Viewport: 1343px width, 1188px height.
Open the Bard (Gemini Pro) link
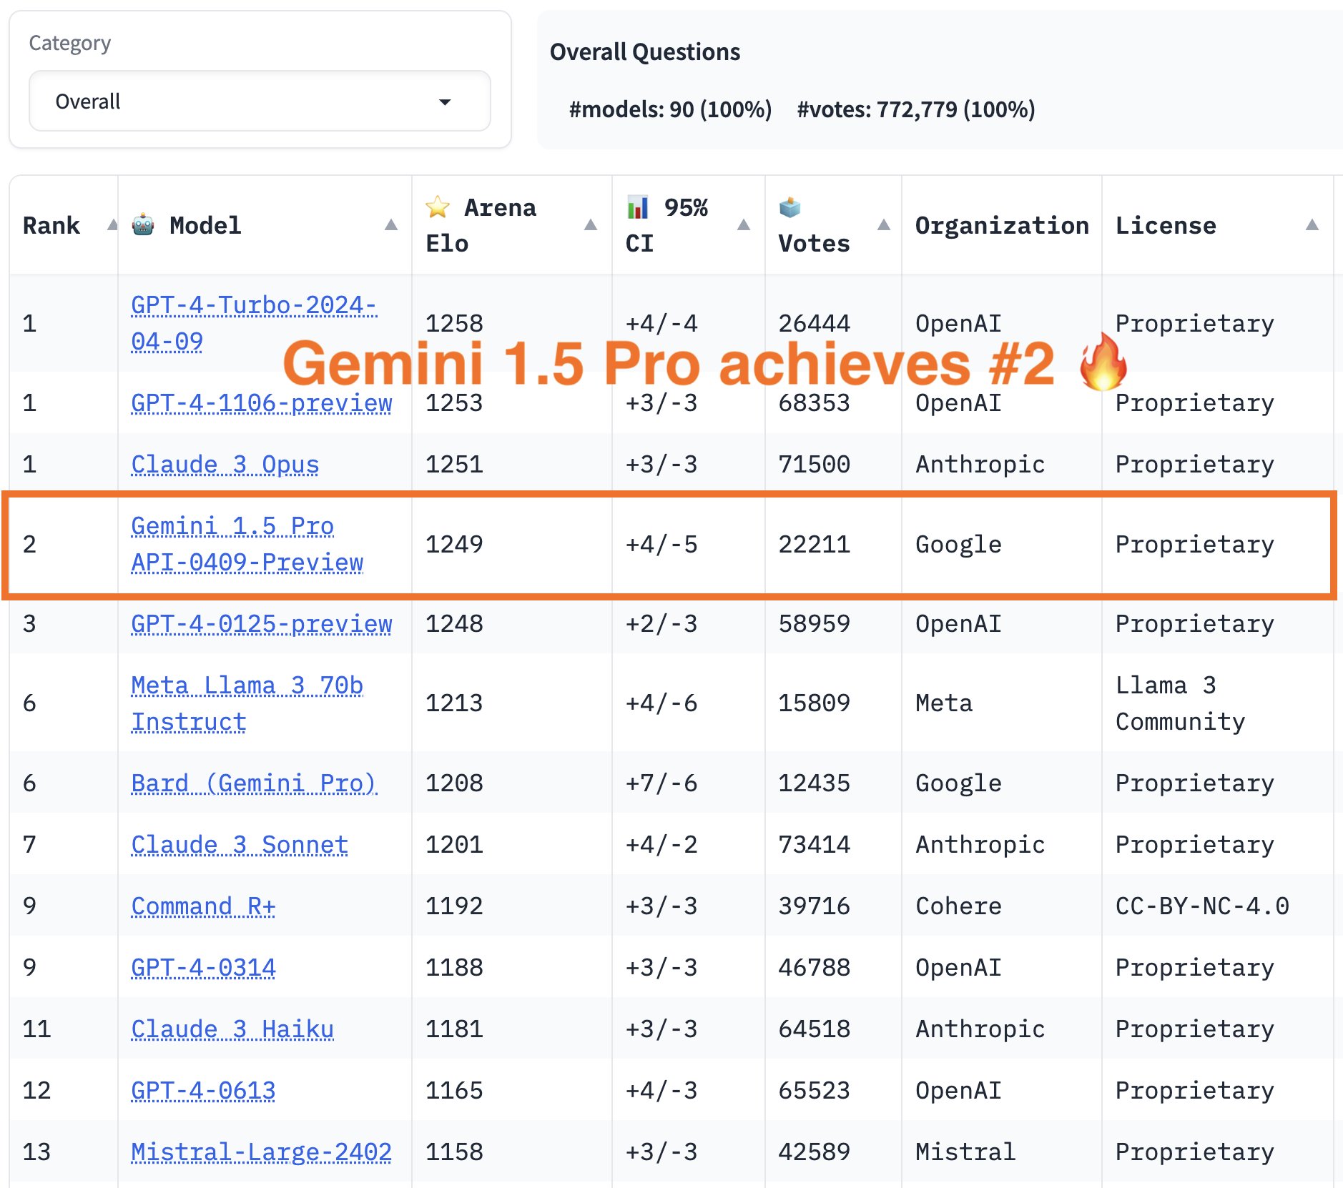254,783
